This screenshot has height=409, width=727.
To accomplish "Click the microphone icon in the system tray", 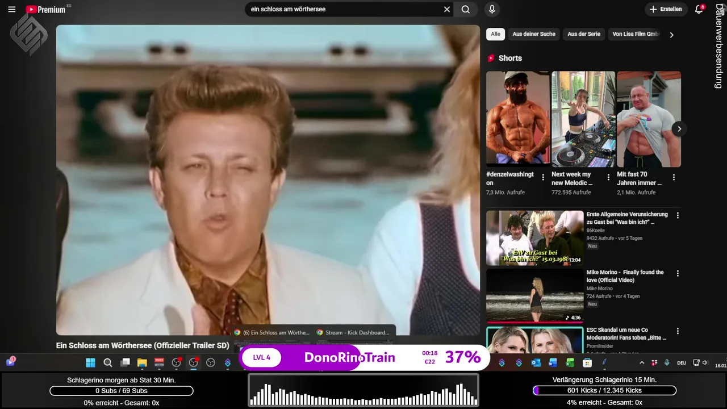I will click(667, 362).
